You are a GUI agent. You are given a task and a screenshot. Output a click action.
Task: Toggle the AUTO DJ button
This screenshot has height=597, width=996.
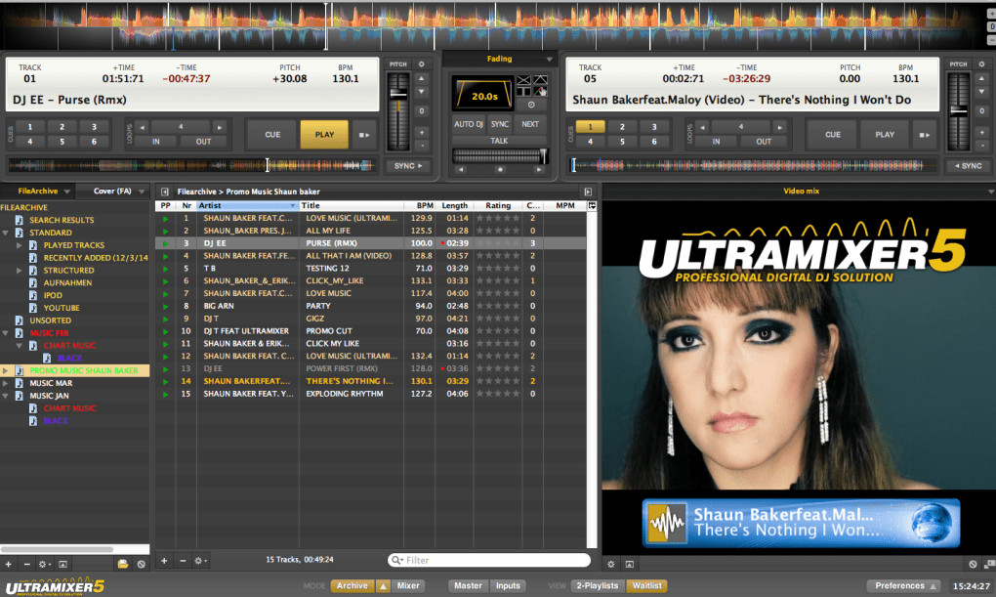[469, 125]
